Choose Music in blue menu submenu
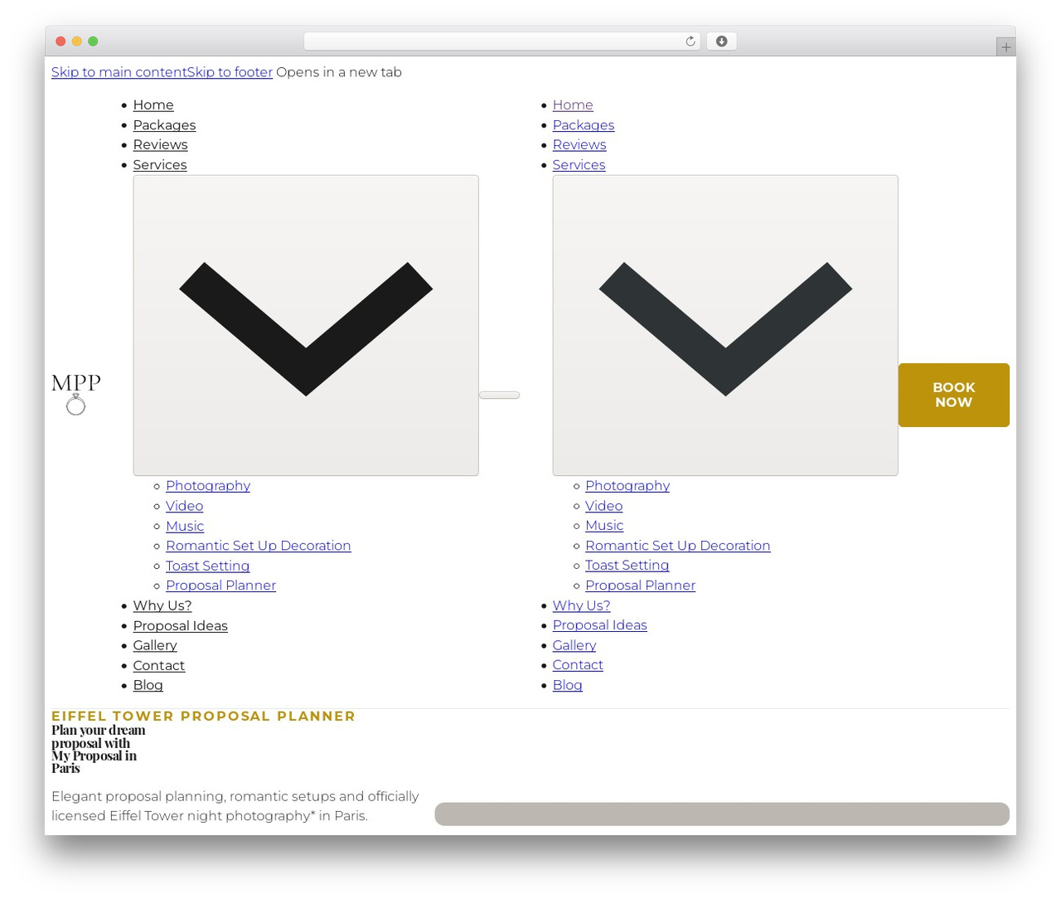This screenshot has width=1061, height=899. coord(604,525)
